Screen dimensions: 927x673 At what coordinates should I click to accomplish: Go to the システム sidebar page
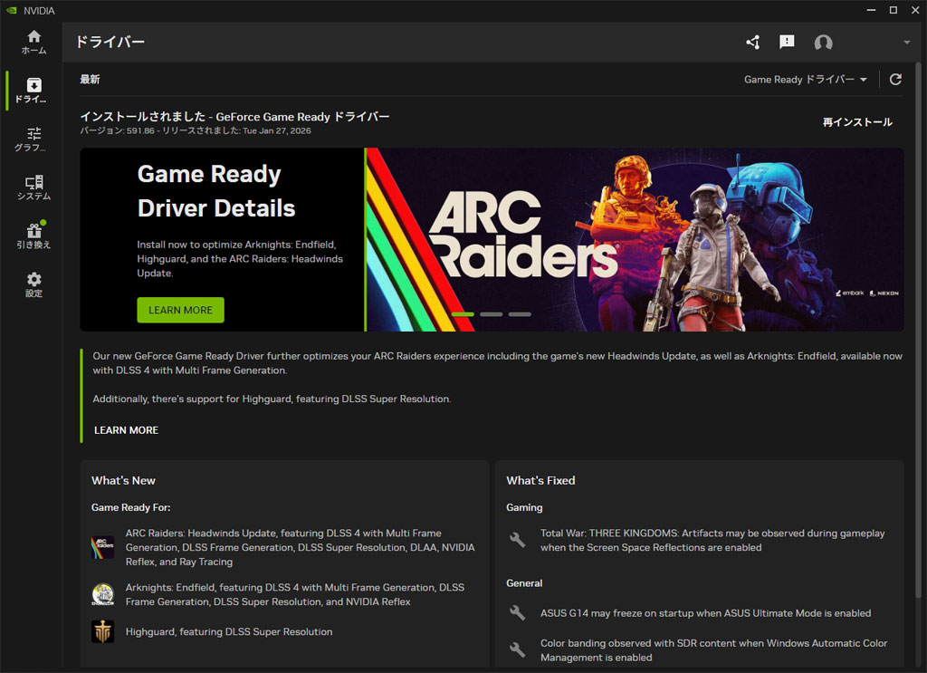[33, 188]
